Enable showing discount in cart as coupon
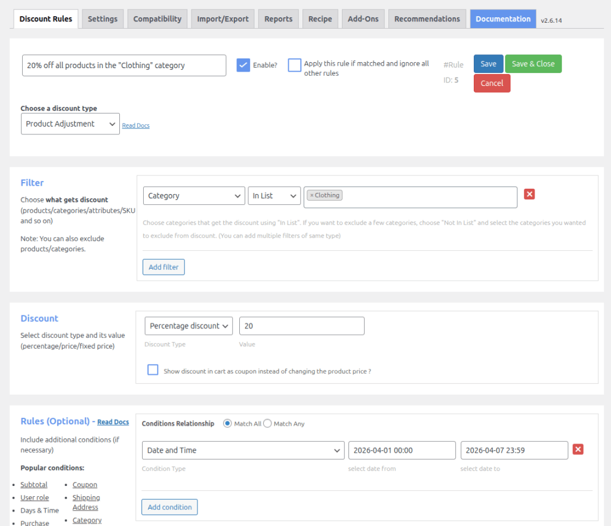The image size is (611, 526). click(153, 370)
